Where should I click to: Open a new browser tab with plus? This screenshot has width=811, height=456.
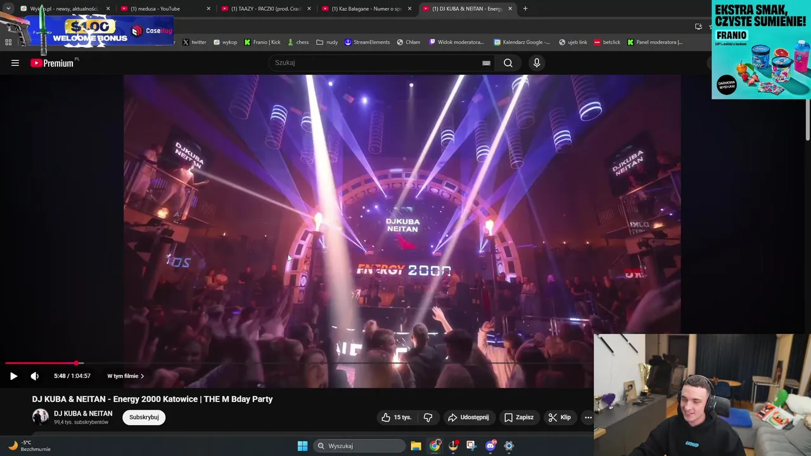tap(525, 9)
